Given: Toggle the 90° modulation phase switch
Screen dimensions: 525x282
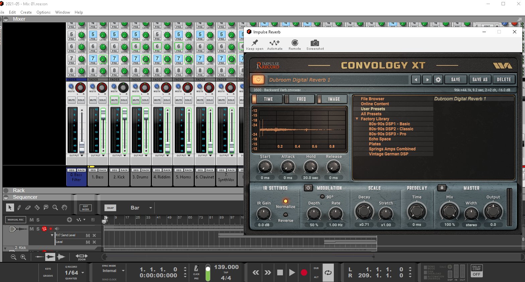Looking at the screenshot, I should point(322,196).
